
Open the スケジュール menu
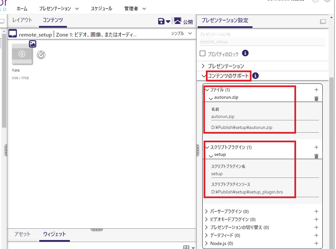[x=101, y=9]
